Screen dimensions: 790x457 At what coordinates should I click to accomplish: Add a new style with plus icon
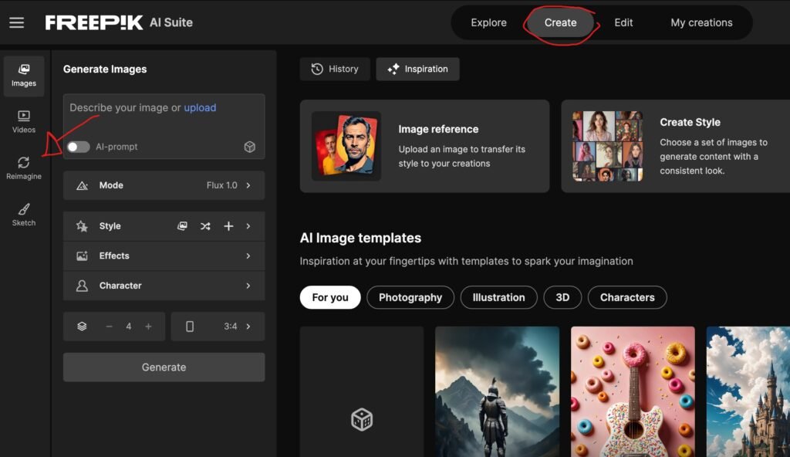click(x=228, y=226)
